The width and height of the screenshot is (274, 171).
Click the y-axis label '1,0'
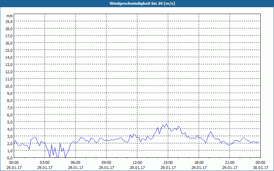(10, 151)
